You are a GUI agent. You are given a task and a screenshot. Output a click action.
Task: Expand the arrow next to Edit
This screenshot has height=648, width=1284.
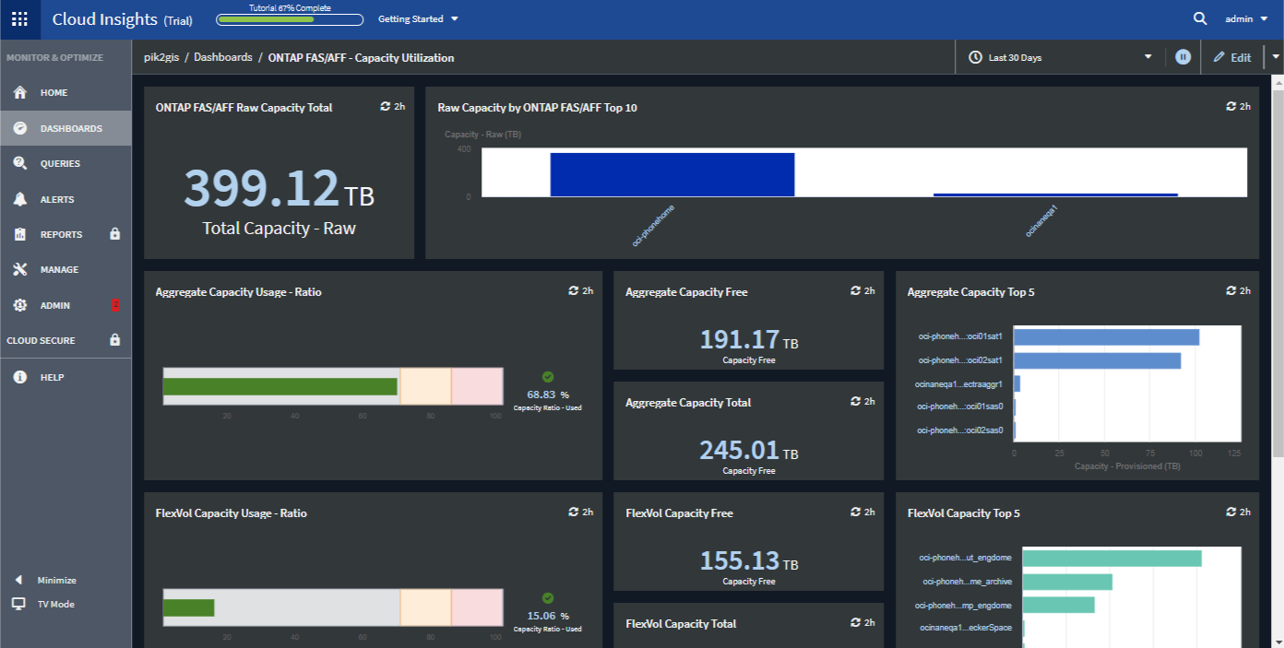coord(1276,57)
